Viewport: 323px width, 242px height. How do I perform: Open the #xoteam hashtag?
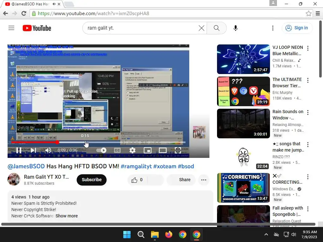[165, 166]
